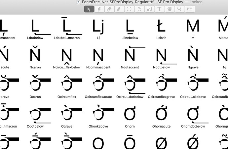Click the Nj glyph name label
The width and height of the screenshot is (228, 149).
tap(224, 67)
